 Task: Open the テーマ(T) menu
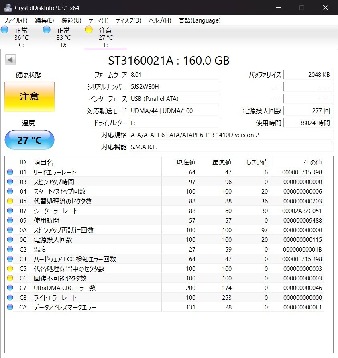[98, 20]
